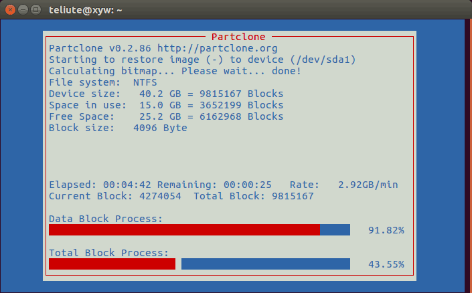
Task: Click the Total Block Process progress bar
Action: coord(200,264)
